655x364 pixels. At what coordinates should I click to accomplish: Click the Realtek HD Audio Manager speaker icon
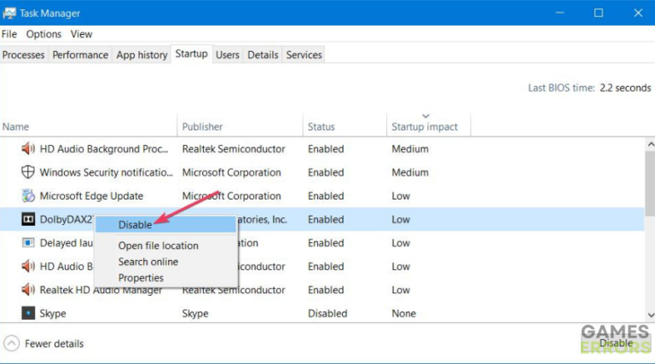27,290
